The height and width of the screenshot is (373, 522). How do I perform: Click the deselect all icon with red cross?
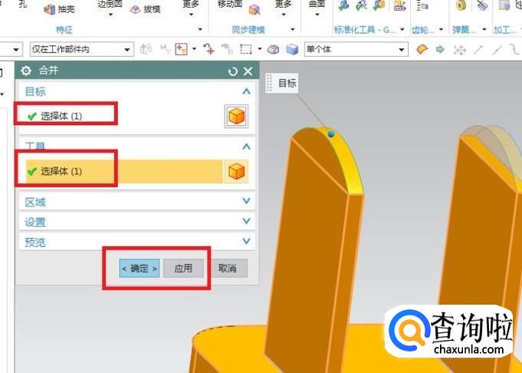click(x=209, y=50)
